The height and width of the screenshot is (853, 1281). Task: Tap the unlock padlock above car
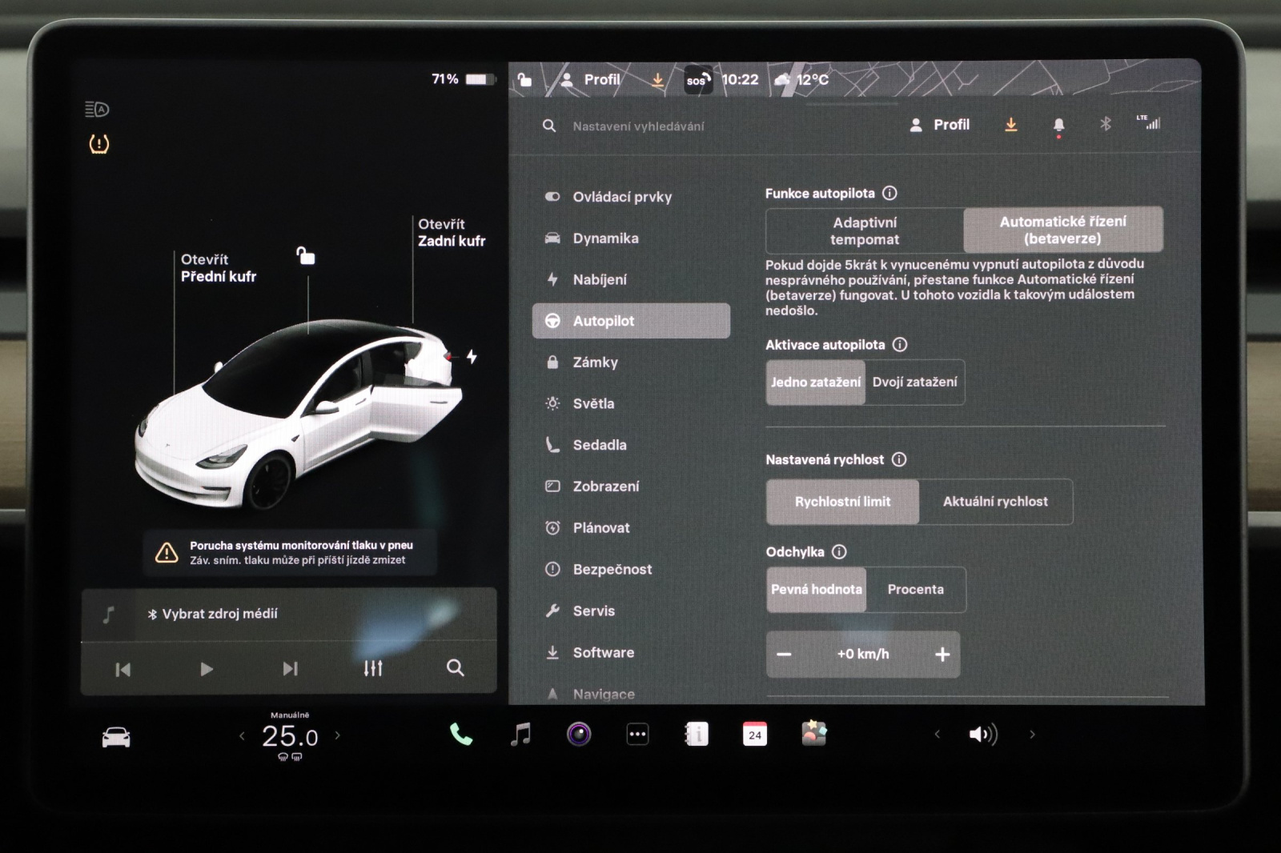click(x=306, y=256)
